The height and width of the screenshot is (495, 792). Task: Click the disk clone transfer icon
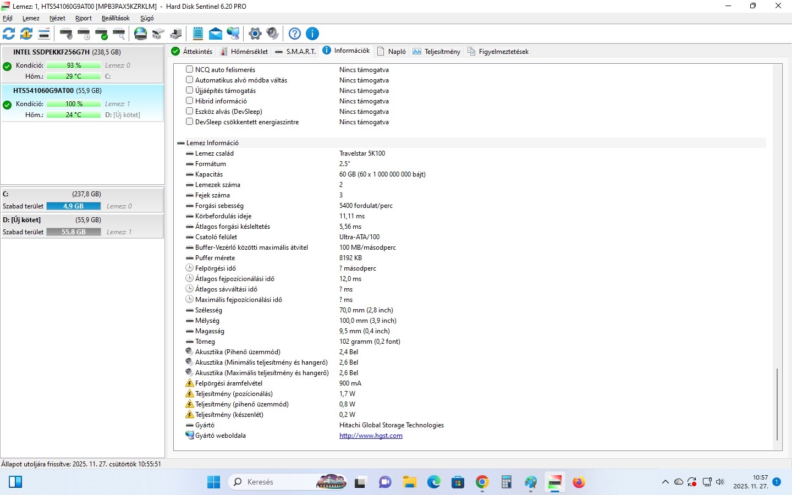pyautogui.click(x=158, y=34)
